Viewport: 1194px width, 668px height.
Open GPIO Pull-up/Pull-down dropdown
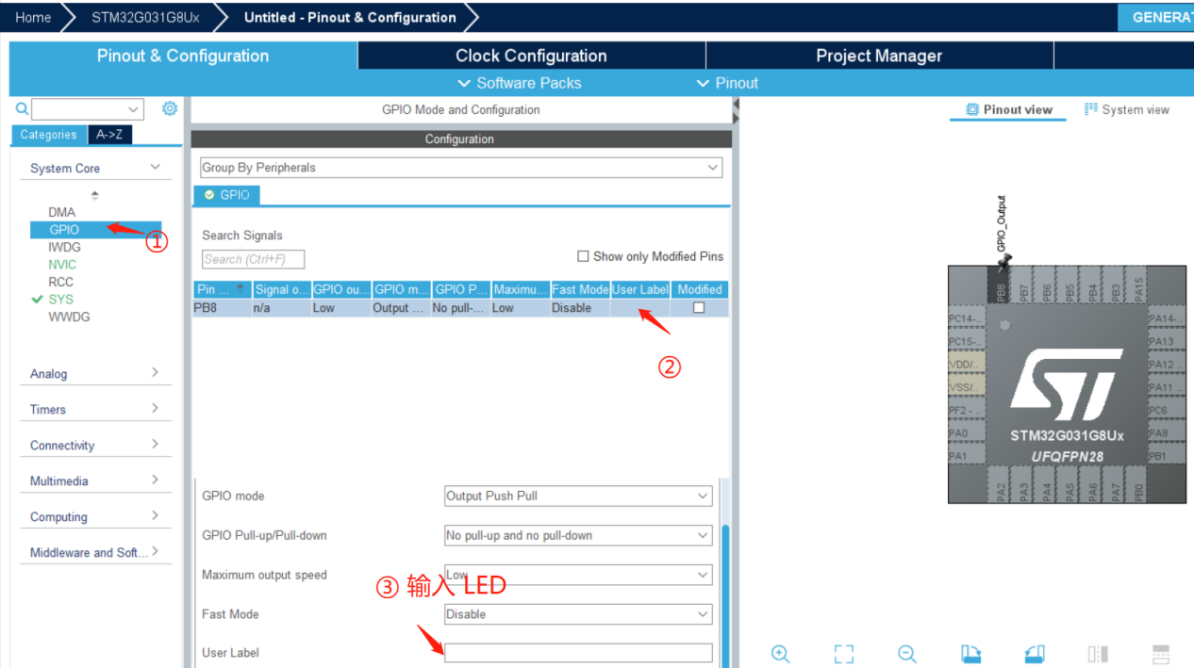(578, 535)
